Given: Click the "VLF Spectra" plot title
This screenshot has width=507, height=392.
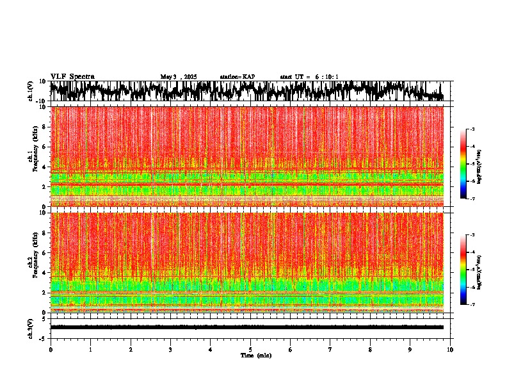Looking at the screenshot, I should 72,77.
